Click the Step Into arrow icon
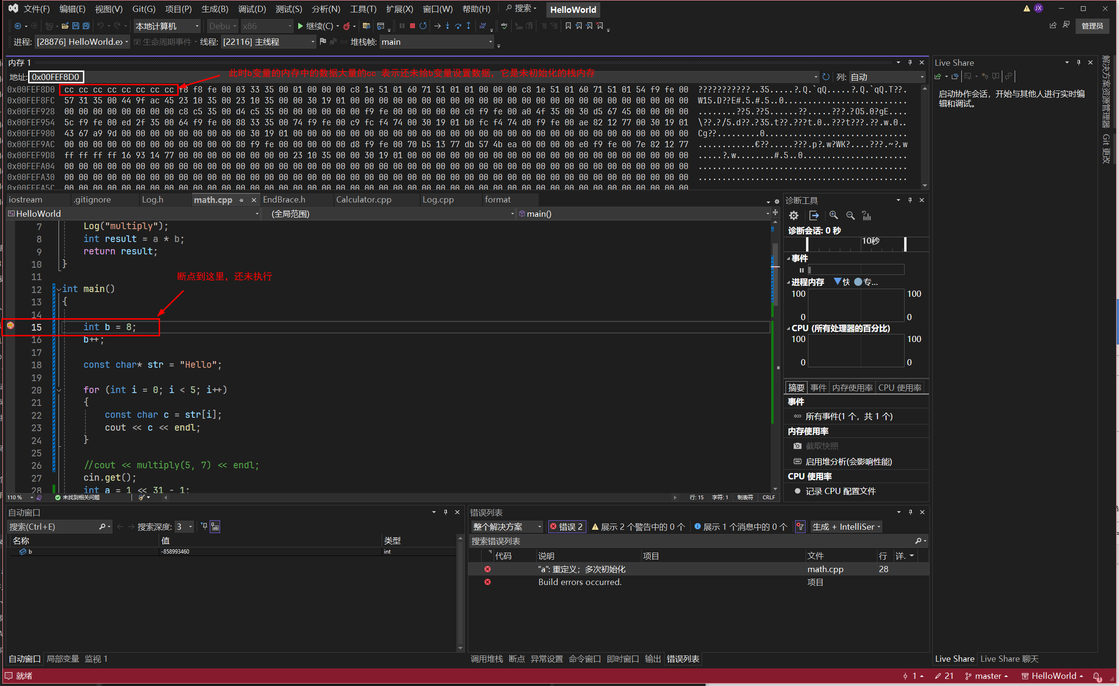 pos(447,26)
